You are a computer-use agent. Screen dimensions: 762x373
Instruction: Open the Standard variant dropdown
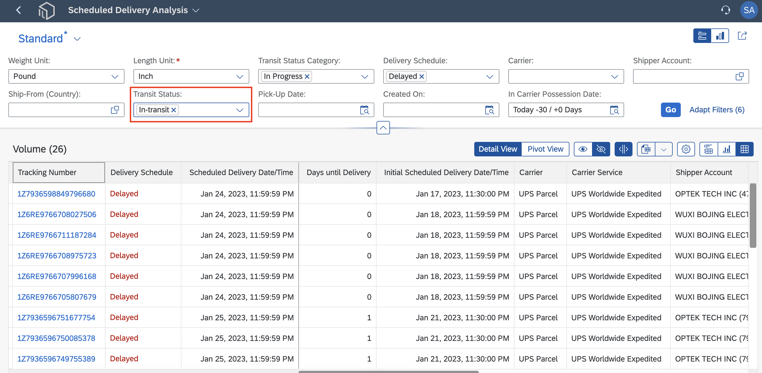coord(77,39)
